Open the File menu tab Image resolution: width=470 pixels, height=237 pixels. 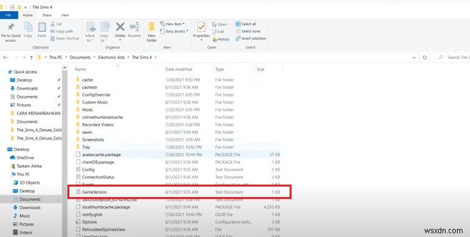click(9, 15)
